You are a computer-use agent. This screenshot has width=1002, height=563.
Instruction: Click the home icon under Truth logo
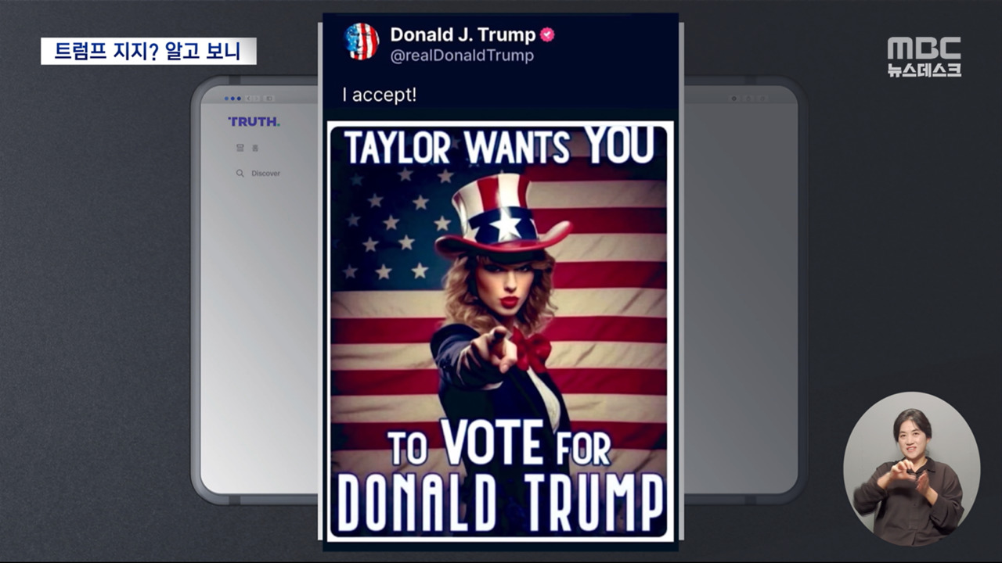240,148
